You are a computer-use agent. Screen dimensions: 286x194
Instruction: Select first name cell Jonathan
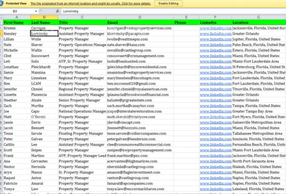(x=17, y=67)
